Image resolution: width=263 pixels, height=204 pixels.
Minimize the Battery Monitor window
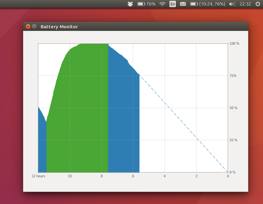34,26
